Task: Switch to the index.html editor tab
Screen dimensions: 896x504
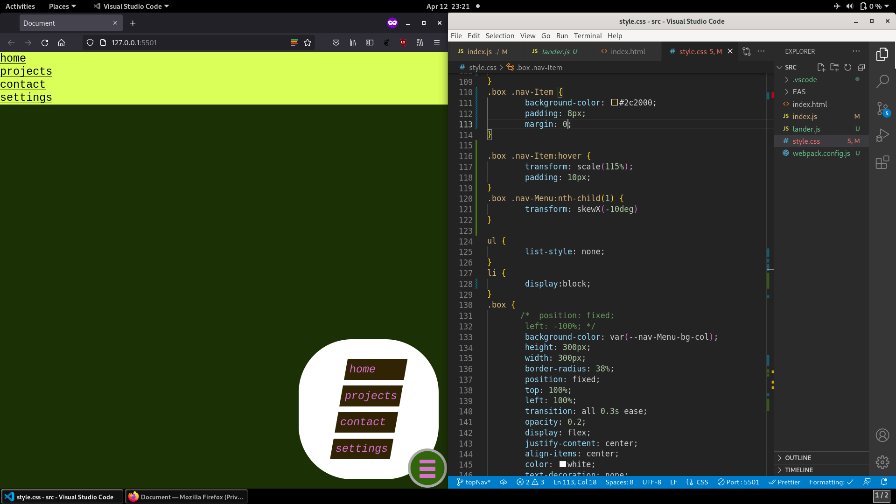Action: click(x=627, y=51)
